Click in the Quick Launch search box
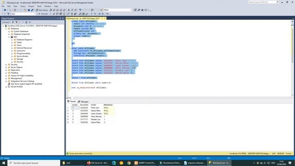 (263, 2)
